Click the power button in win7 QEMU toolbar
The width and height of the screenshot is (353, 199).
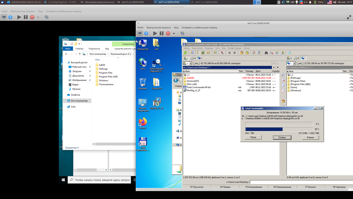[168, 33]
